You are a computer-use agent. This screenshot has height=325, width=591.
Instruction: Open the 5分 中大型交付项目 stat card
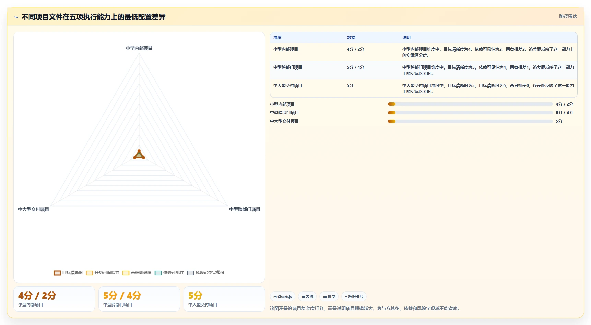point(224,299)
